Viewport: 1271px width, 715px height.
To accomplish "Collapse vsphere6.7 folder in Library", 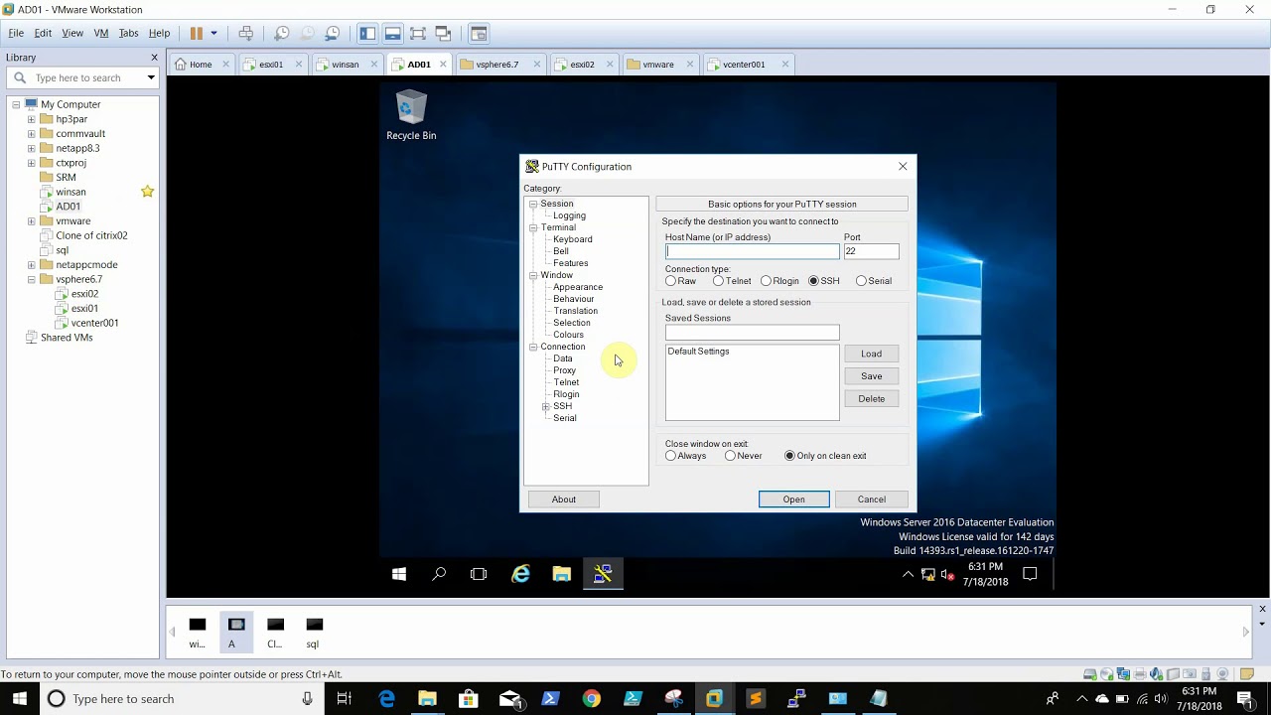I will click(31, 280).
